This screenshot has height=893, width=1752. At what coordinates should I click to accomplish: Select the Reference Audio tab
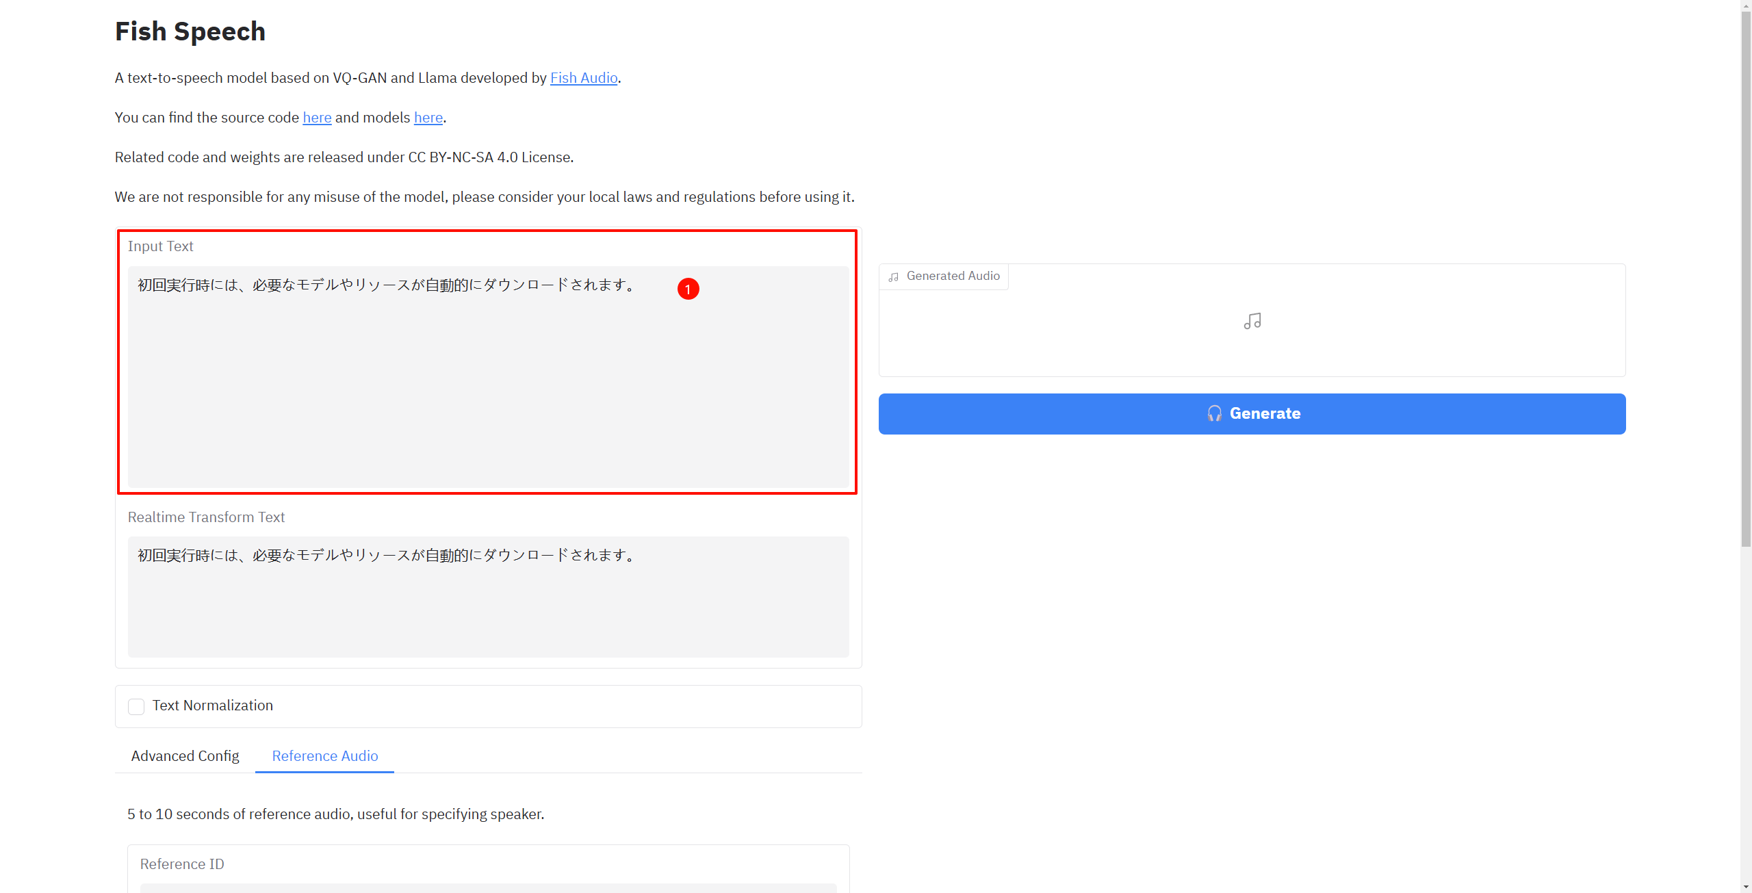click(x=324, y=755)
